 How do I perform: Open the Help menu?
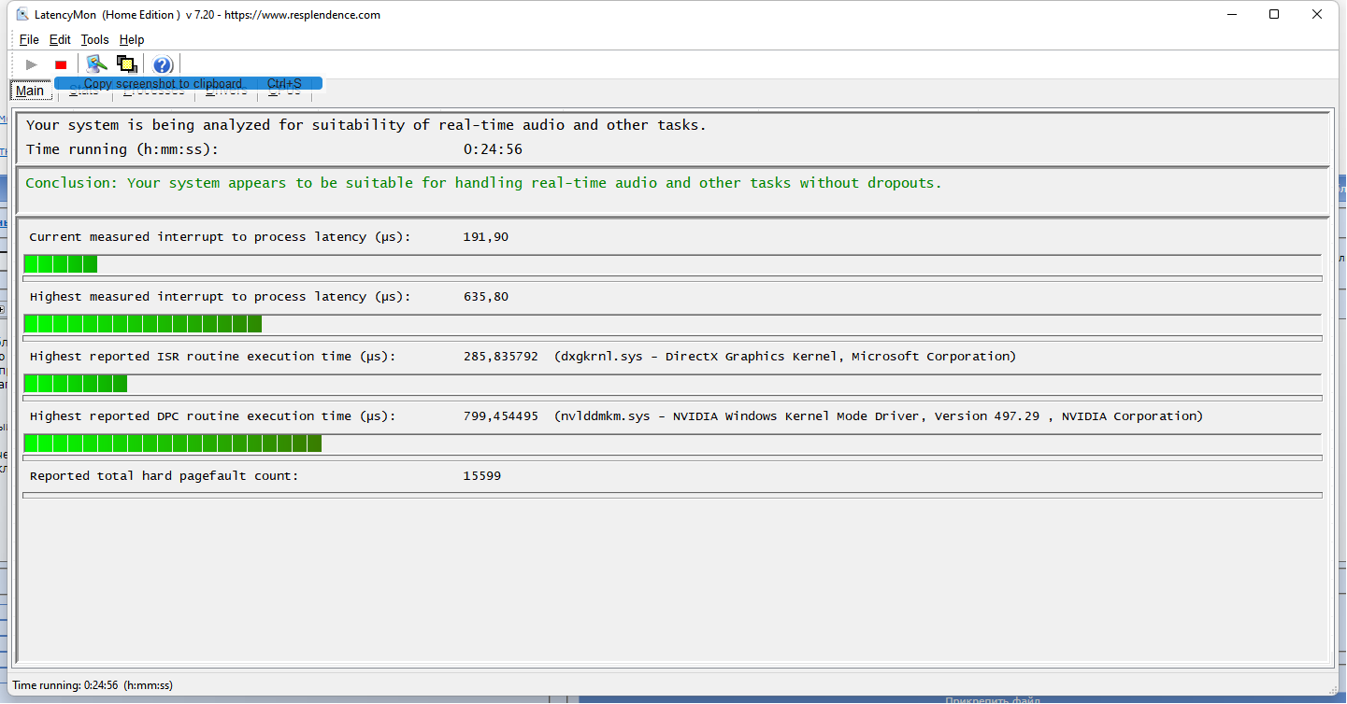coord(132,39)
